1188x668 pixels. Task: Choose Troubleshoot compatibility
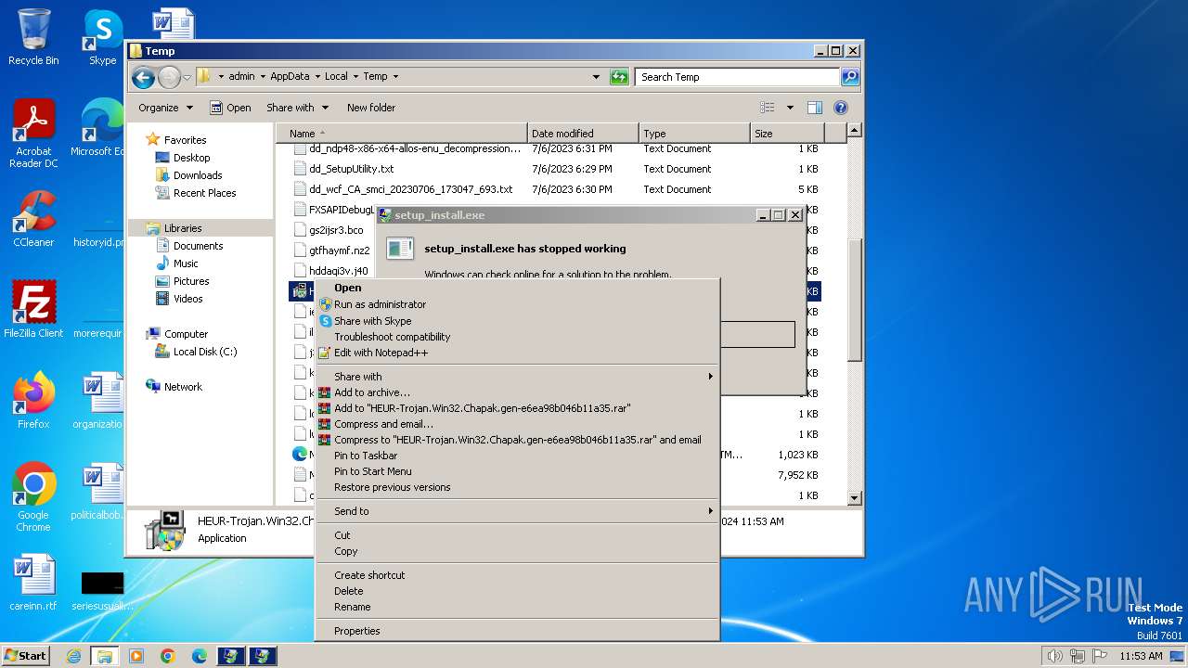pyautogui.click(x=517, y=337)
